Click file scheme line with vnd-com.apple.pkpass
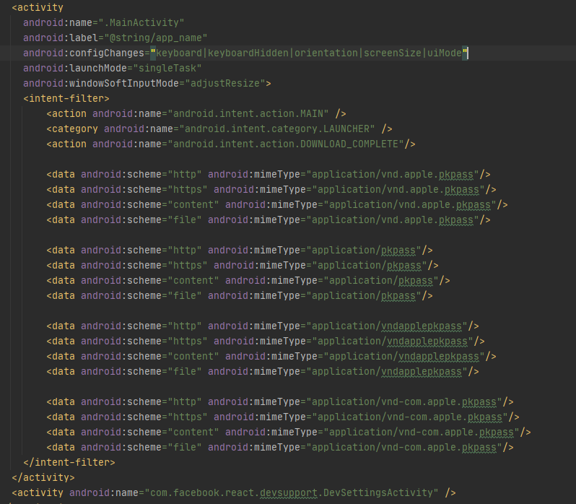 click(280, 448)
